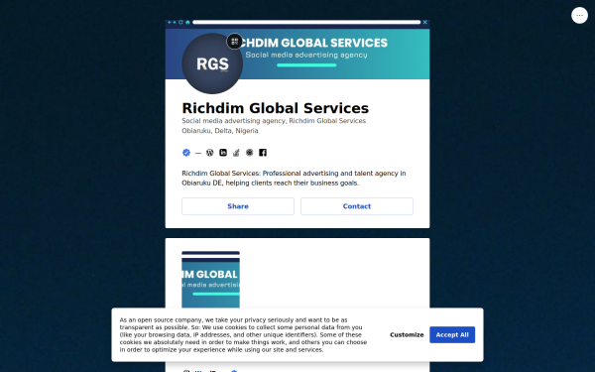595x372 pixels.
Task: Open the WordPress account icon
Action: (x=210, y=153)
